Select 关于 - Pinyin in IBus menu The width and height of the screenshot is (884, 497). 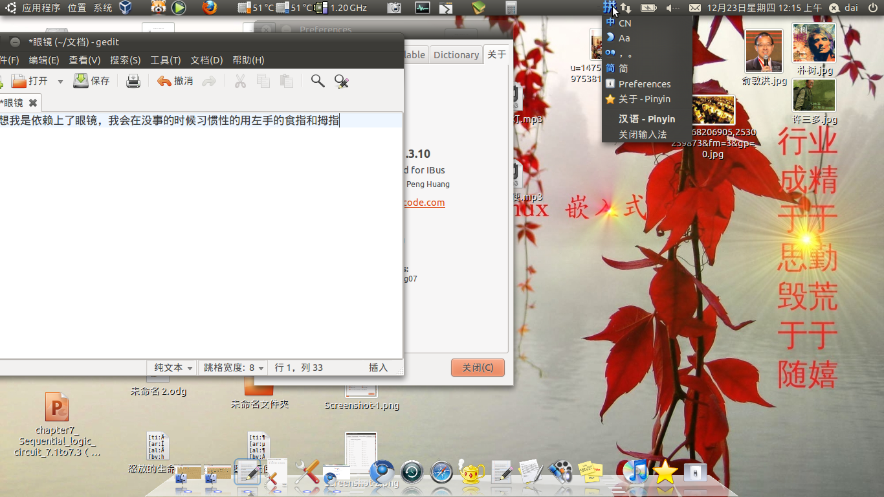(647, 99)
